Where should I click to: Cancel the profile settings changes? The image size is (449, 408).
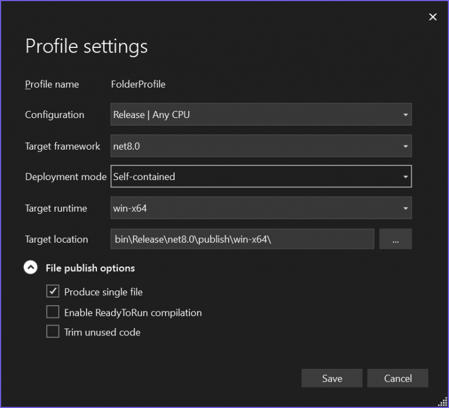(398, 378)
